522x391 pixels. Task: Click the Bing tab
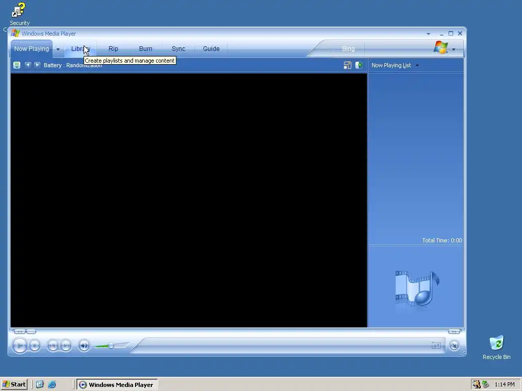click(x=348, y=48)
